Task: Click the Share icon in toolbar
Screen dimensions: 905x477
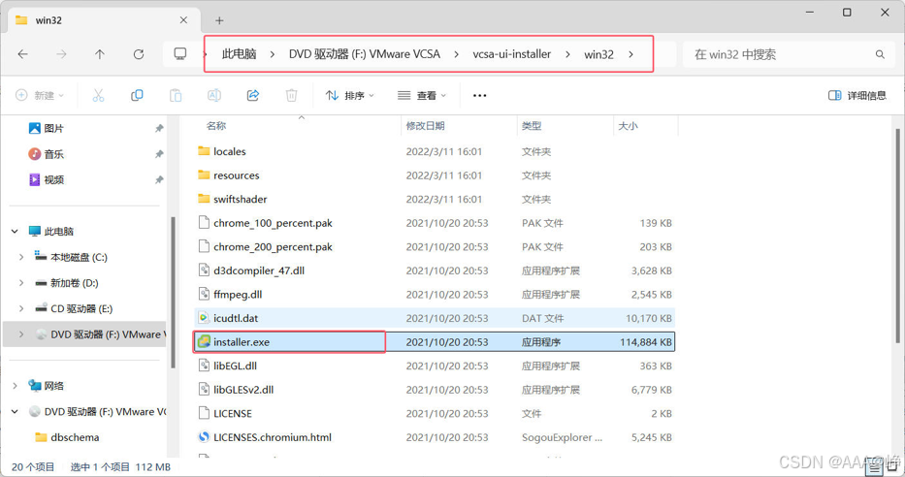Action: pos(253,95)
